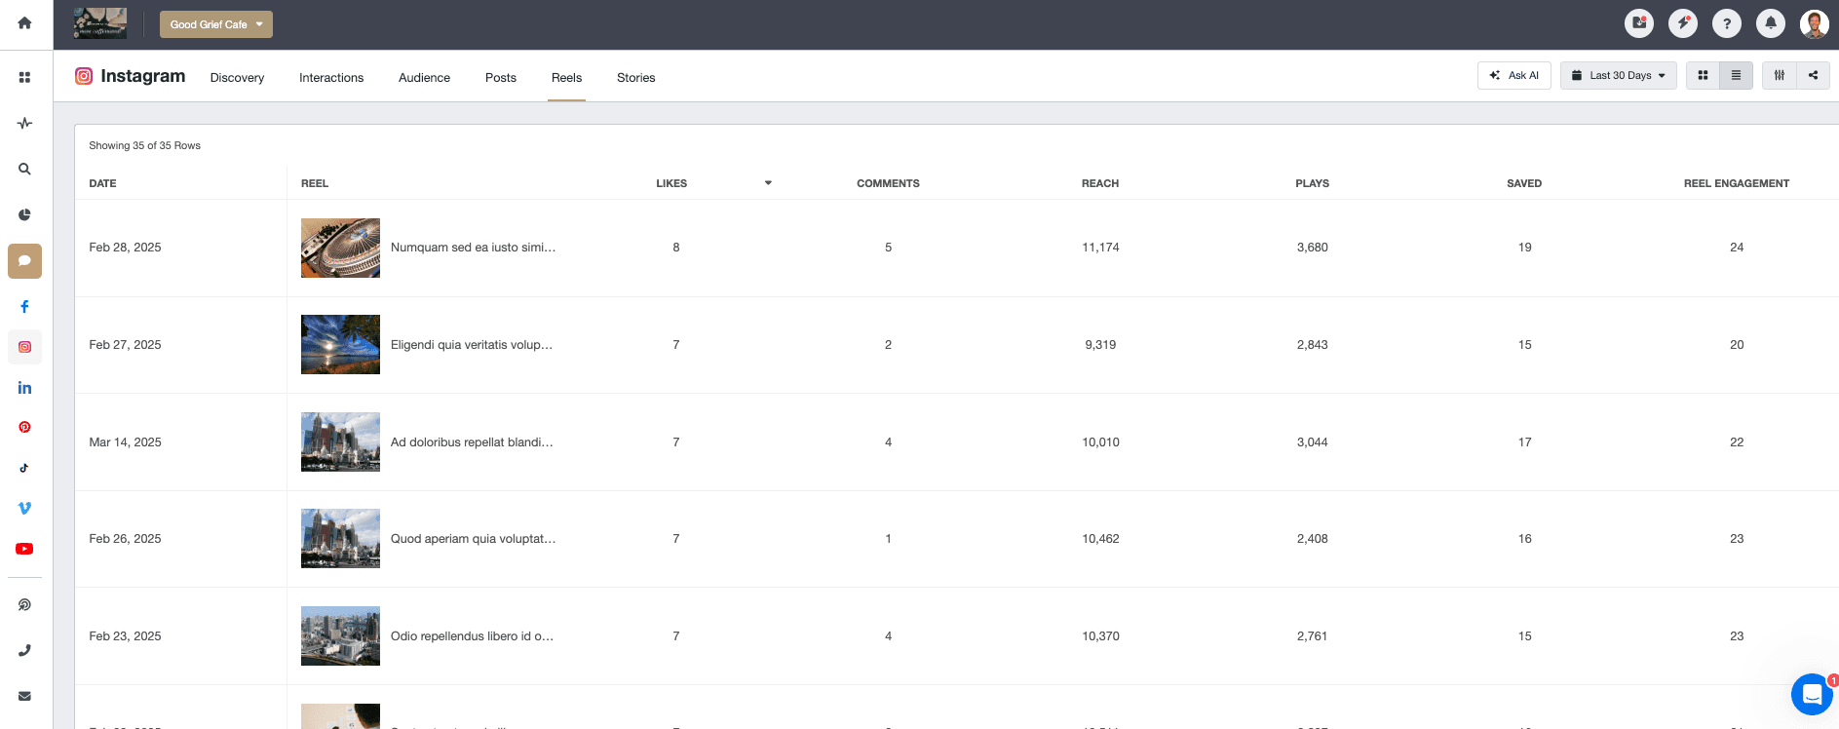1839x729 pixels.
Task: Click the Instagram page title
Action: (x=142, y=76)
